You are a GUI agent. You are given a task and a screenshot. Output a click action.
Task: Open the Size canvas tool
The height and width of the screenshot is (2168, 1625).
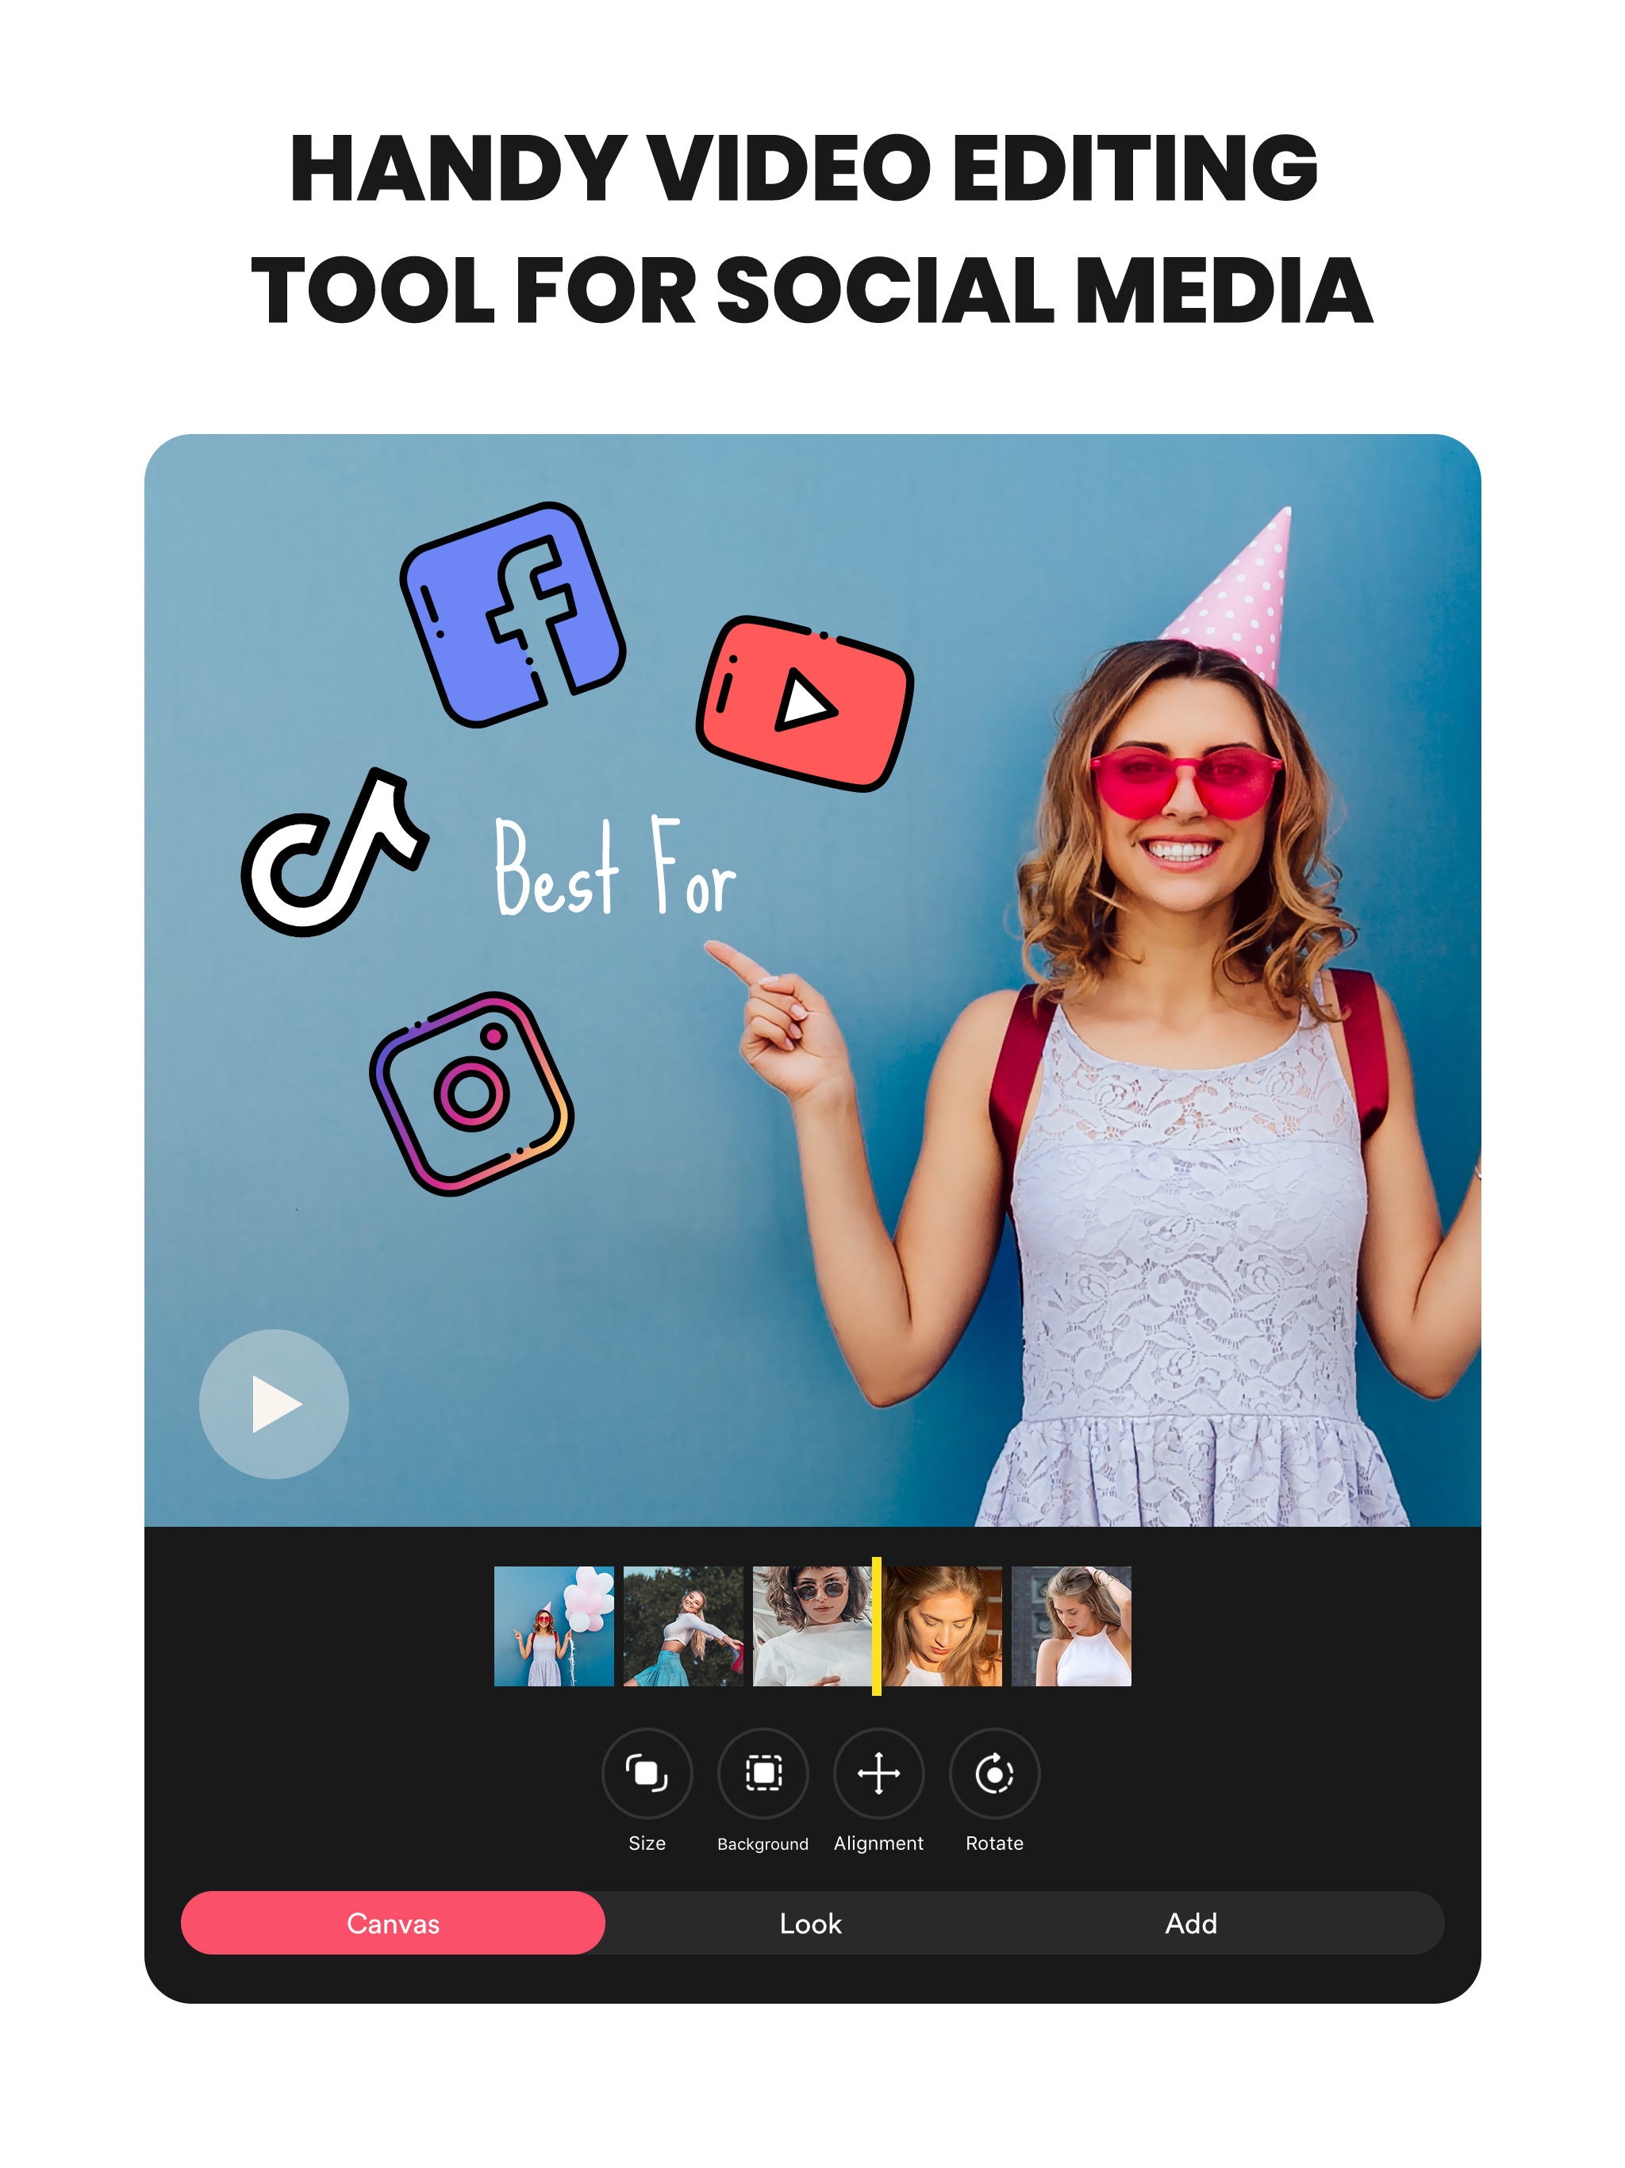tap(647, 1773)
